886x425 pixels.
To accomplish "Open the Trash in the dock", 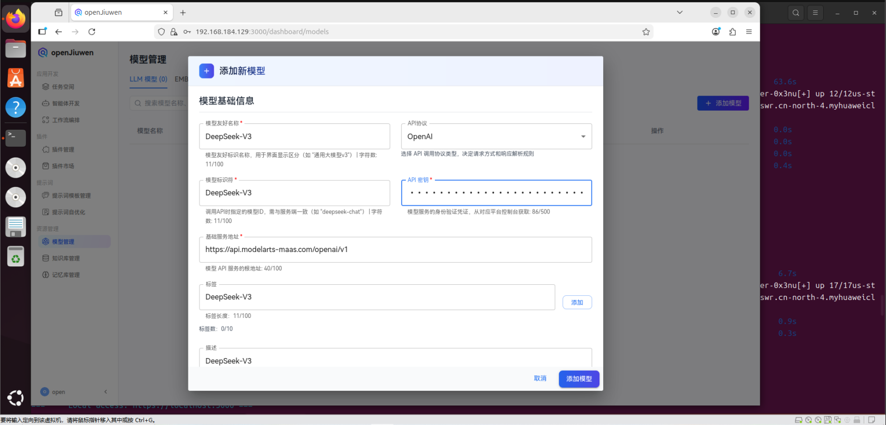I will pos(16,257).
